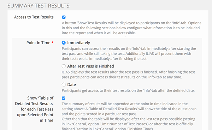Click the help text starting 'A button Show Test Results'
Screen dimensions: 212x130
tap(131, 28)
